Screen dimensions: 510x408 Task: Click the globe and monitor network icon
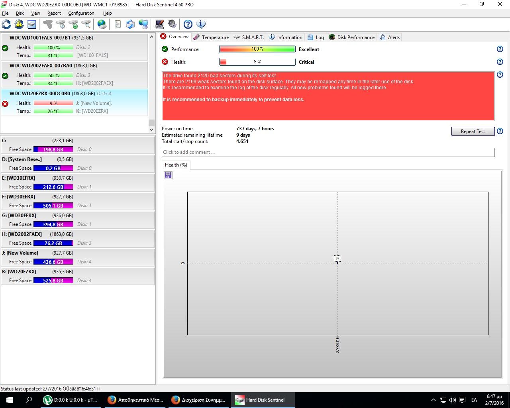click(143, 24)
